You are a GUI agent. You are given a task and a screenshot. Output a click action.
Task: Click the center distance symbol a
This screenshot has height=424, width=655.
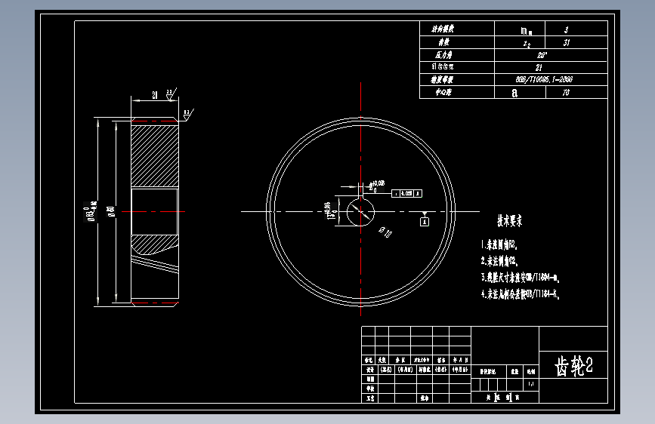tap(514, 93)
